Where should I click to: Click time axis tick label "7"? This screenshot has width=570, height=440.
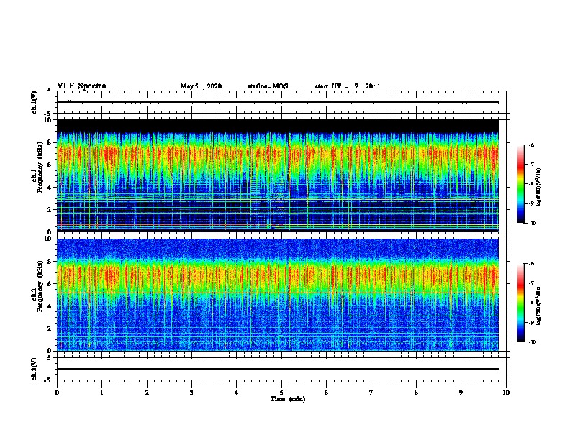371,393
